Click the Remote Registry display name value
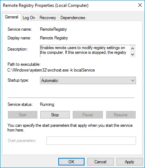Image resolution: width=145 pixels, height=168 pixels. click(54, 38)
